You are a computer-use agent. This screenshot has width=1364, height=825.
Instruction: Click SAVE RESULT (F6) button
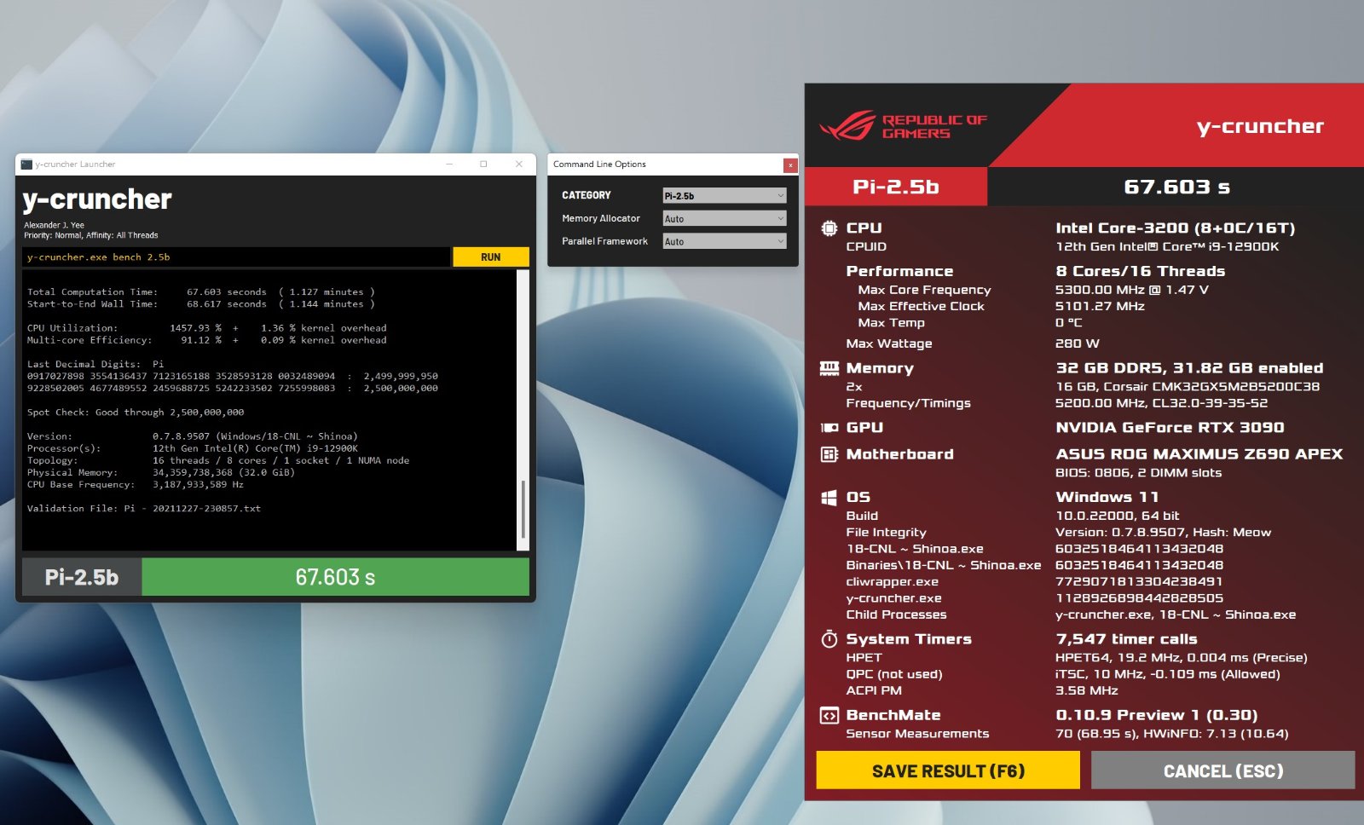point(948,770)
